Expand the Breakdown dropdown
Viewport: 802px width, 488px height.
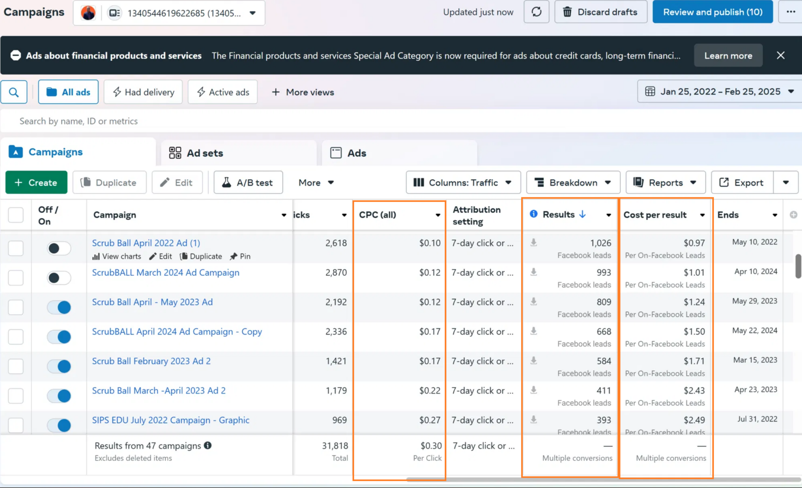click(573, 183)
